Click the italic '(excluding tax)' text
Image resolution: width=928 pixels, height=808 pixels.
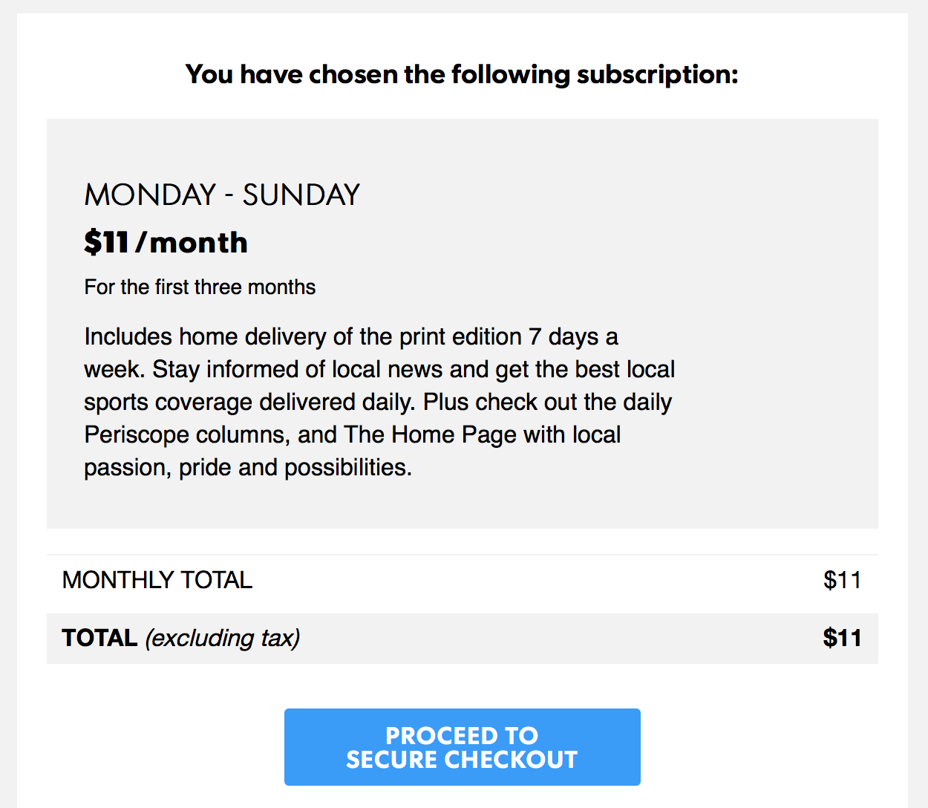(223, 638)
